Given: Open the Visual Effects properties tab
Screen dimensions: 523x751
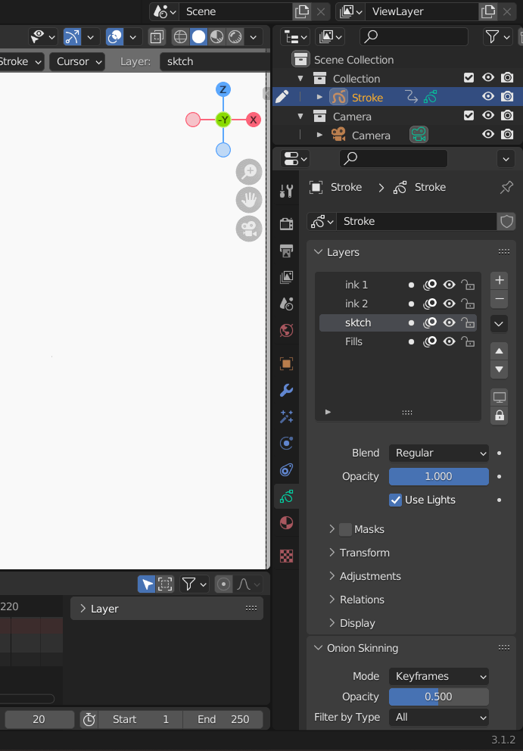Looking at the screenshot, I should (x=286, y=416).
